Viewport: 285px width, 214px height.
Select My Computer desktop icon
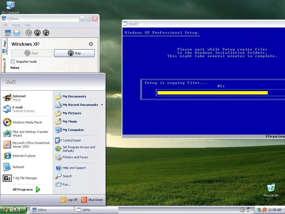(x=11, y=7)
